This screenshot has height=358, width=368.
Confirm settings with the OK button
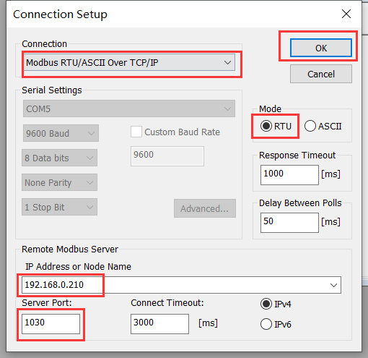[x=321, y=48]
